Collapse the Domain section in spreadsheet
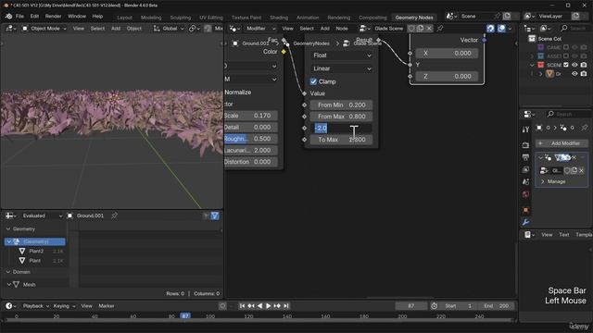The image size is (593, 333). pos(8,272)
